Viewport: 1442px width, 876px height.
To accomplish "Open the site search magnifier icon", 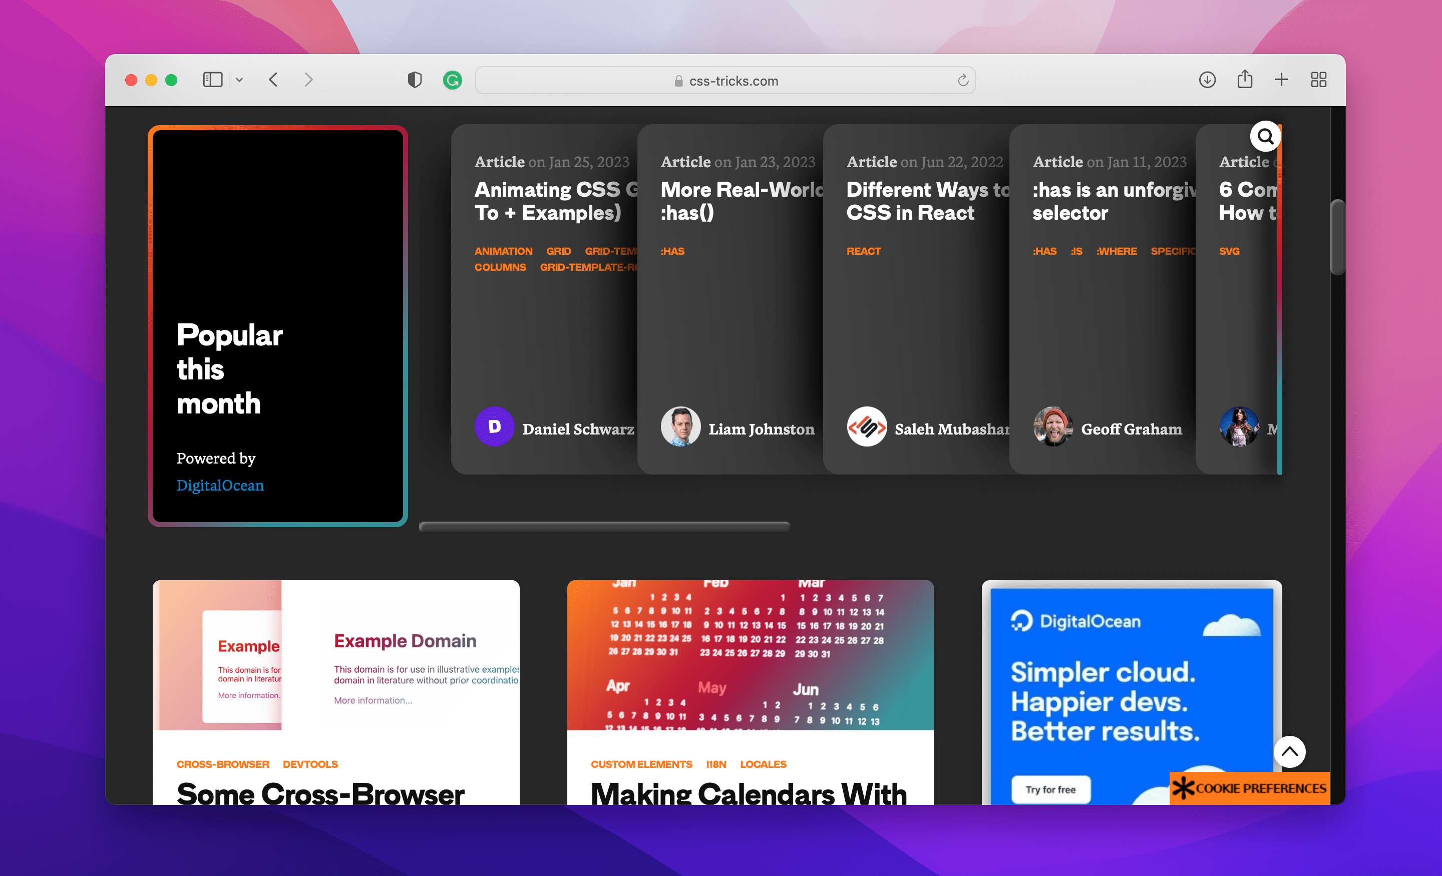I will [x=1266, y=136].
